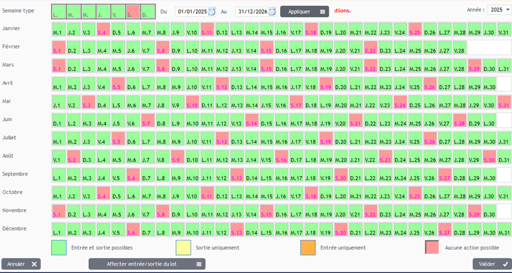The height and width of the screenshot is (273, 512).
Task: Click the X icon on Annuler
Action: pos(34,264)
